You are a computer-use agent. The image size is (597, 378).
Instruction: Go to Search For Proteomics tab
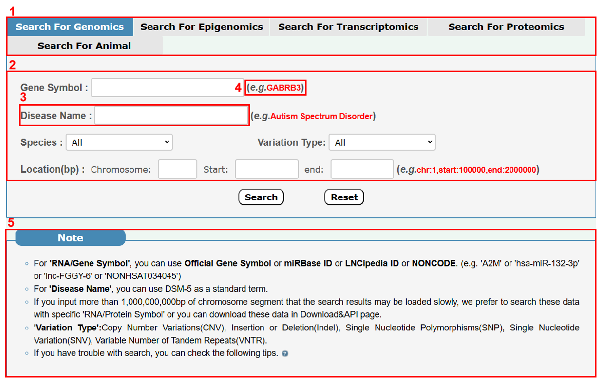click(506, 27)
